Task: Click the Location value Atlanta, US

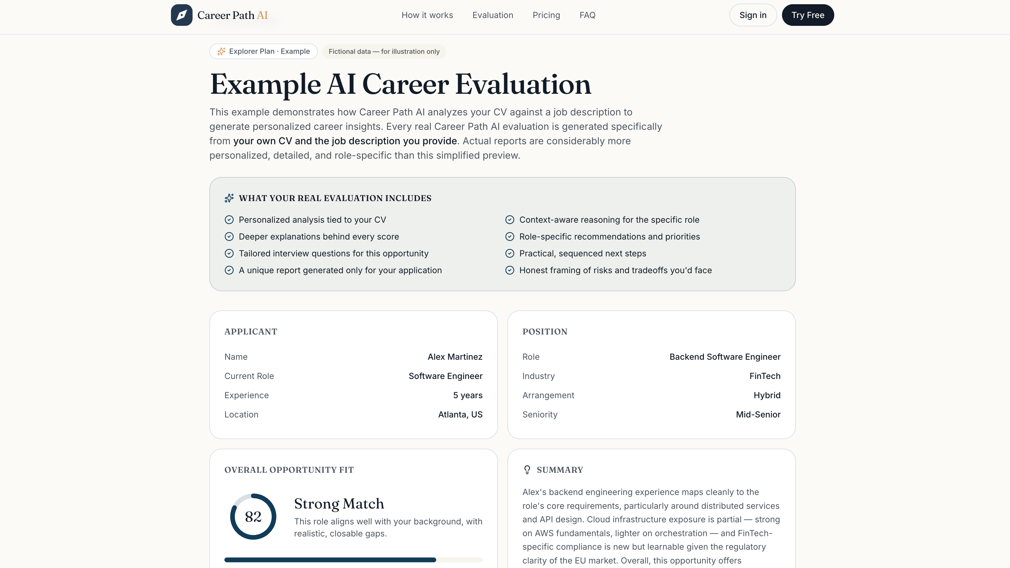Action: pyautogui.click(x=460, y=414)
